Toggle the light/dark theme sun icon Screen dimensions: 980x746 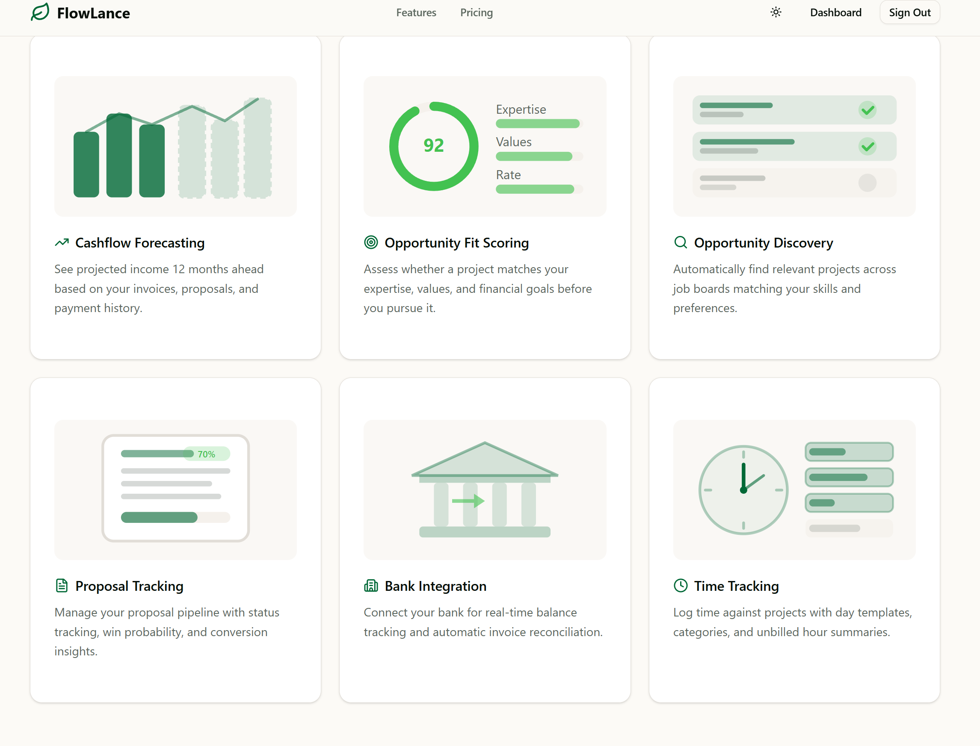pos(776,12)
